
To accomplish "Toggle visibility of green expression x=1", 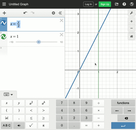I will click(3, 37).
